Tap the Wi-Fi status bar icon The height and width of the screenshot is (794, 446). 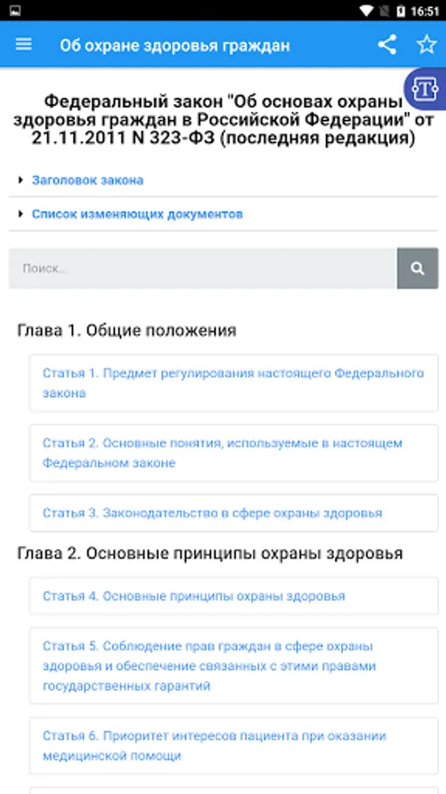(368, 11)
